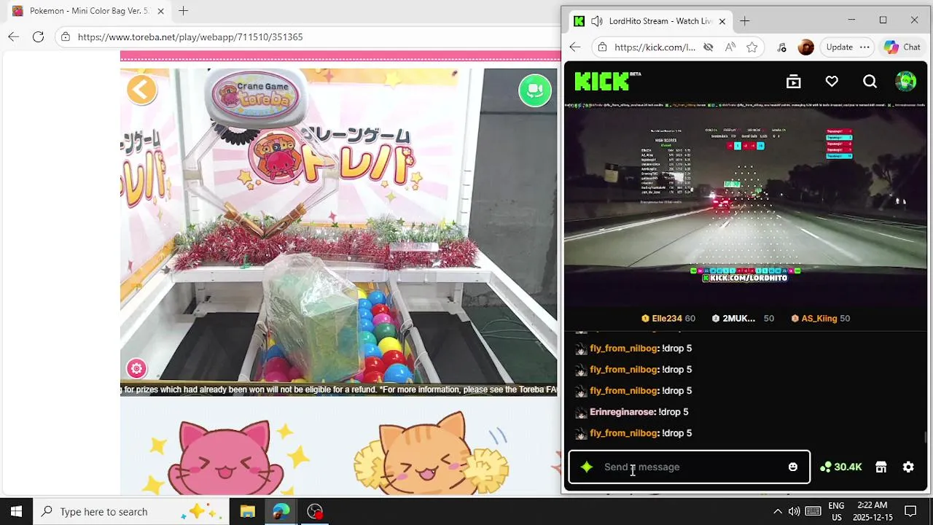Open the 2:22 AM clock calendar
The image size is (933, 525).
[873, 511]
